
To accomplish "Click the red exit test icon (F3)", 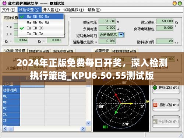I will point(155,105).
